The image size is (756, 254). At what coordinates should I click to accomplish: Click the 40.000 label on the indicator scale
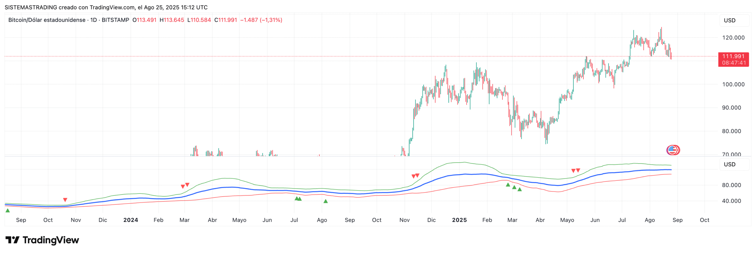pyautogui.click(x=731, y=201)
